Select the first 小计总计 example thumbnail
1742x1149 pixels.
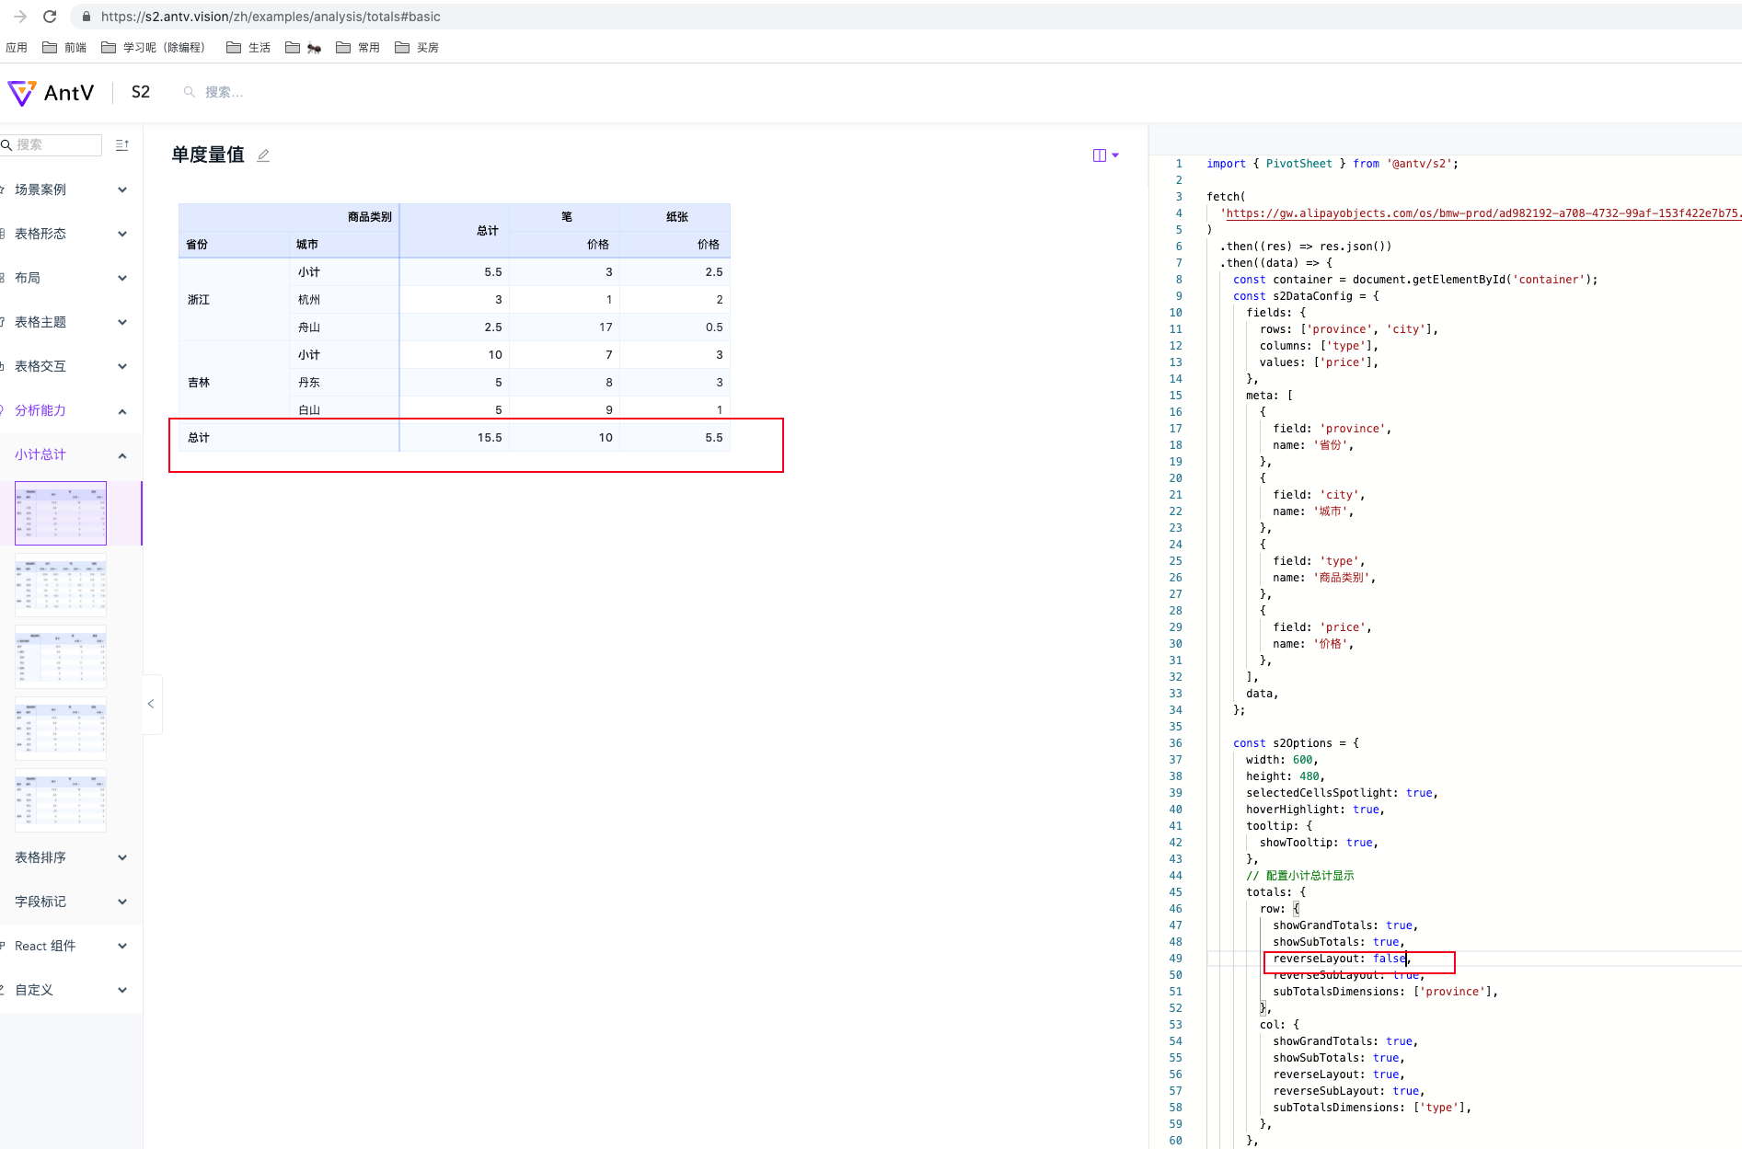click(61, 513)
